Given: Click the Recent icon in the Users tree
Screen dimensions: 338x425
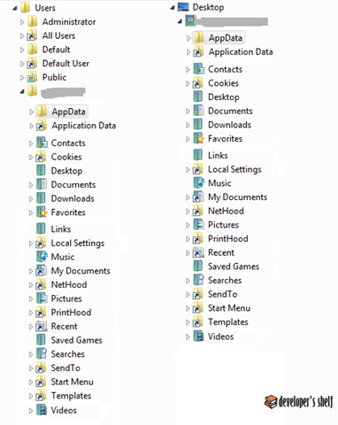Looking at the screenshot, I should (42, 326).
